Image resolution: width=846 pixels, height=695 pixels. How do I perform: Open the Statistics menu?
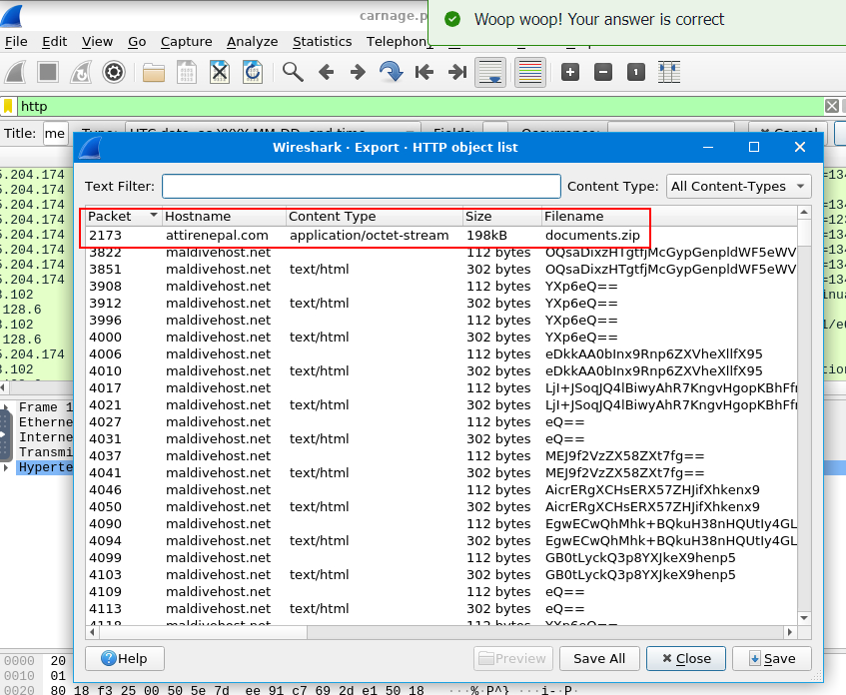(322, 41)
